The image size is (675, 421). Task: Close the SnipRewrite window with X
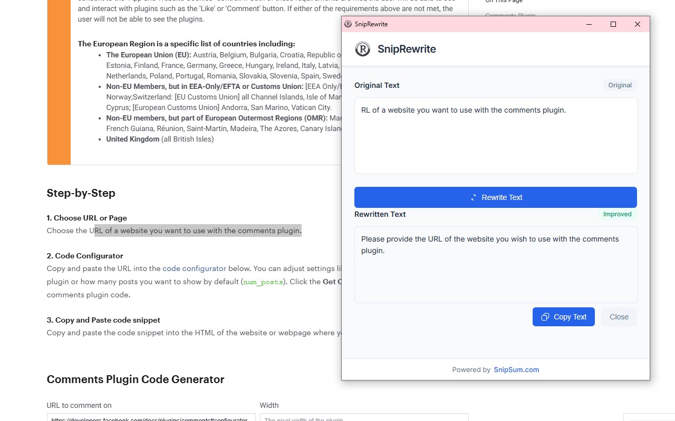pyautogui.click(x=638, y=24)
